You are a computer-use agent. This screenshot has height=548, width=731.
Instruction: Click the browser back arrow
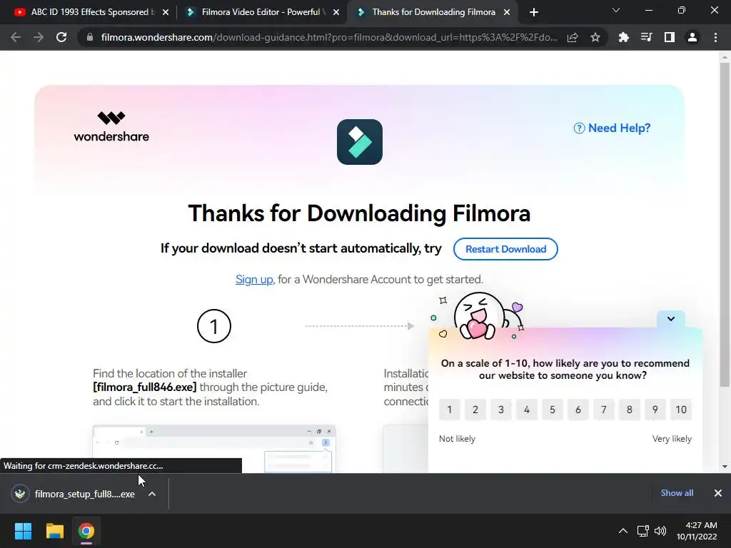[x=16, y=37]
